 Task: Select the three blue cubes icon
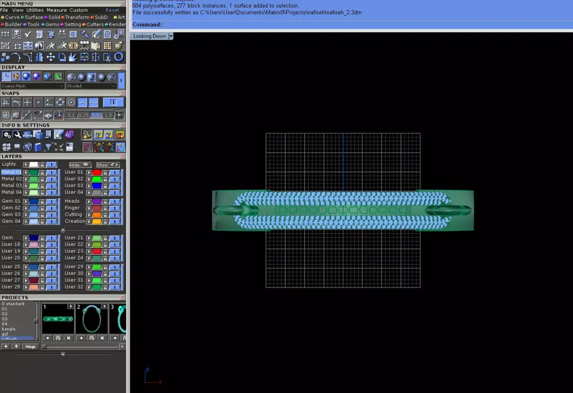pos(5,57)
